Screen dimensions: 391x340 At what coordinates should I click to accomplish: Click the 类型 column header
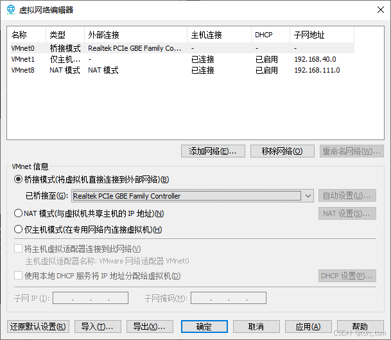tap(65, 35)
